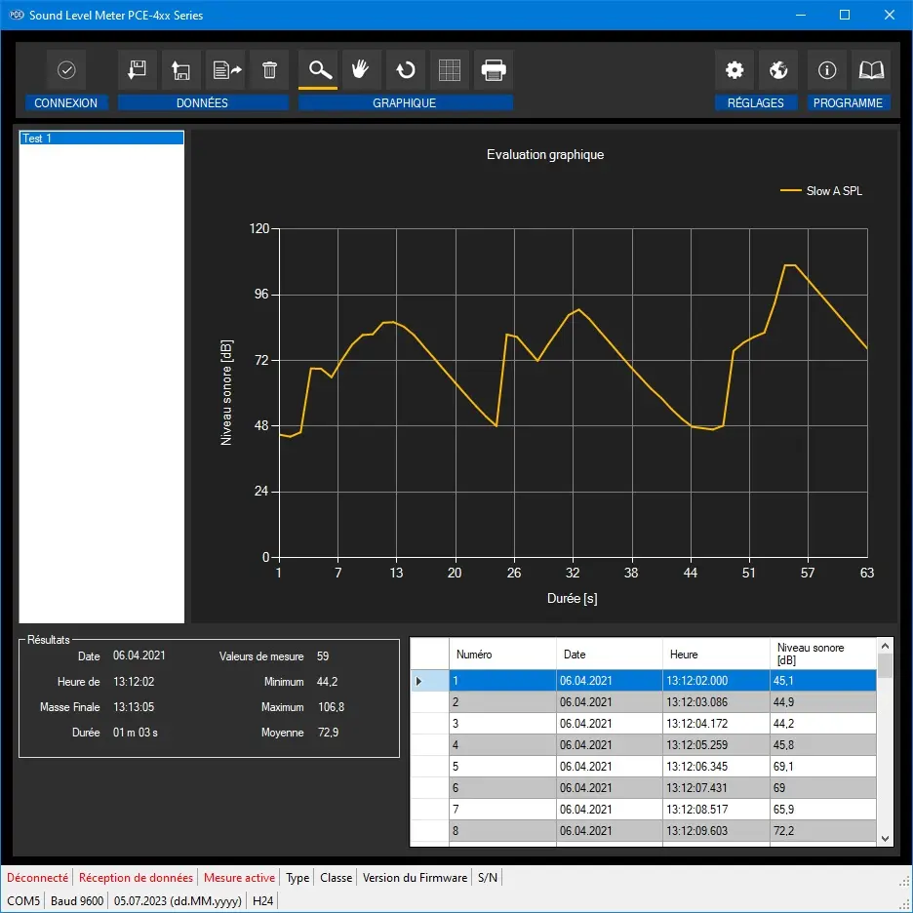Show program info with the info icon

[827, 70]
